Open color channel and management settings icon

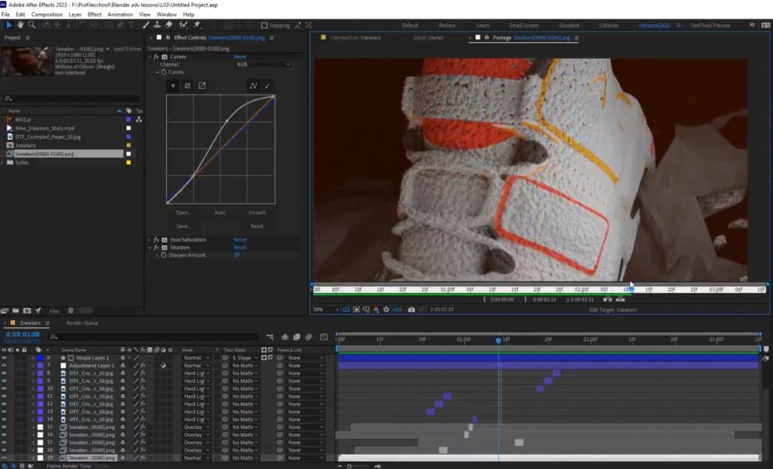tap(376, 310)
